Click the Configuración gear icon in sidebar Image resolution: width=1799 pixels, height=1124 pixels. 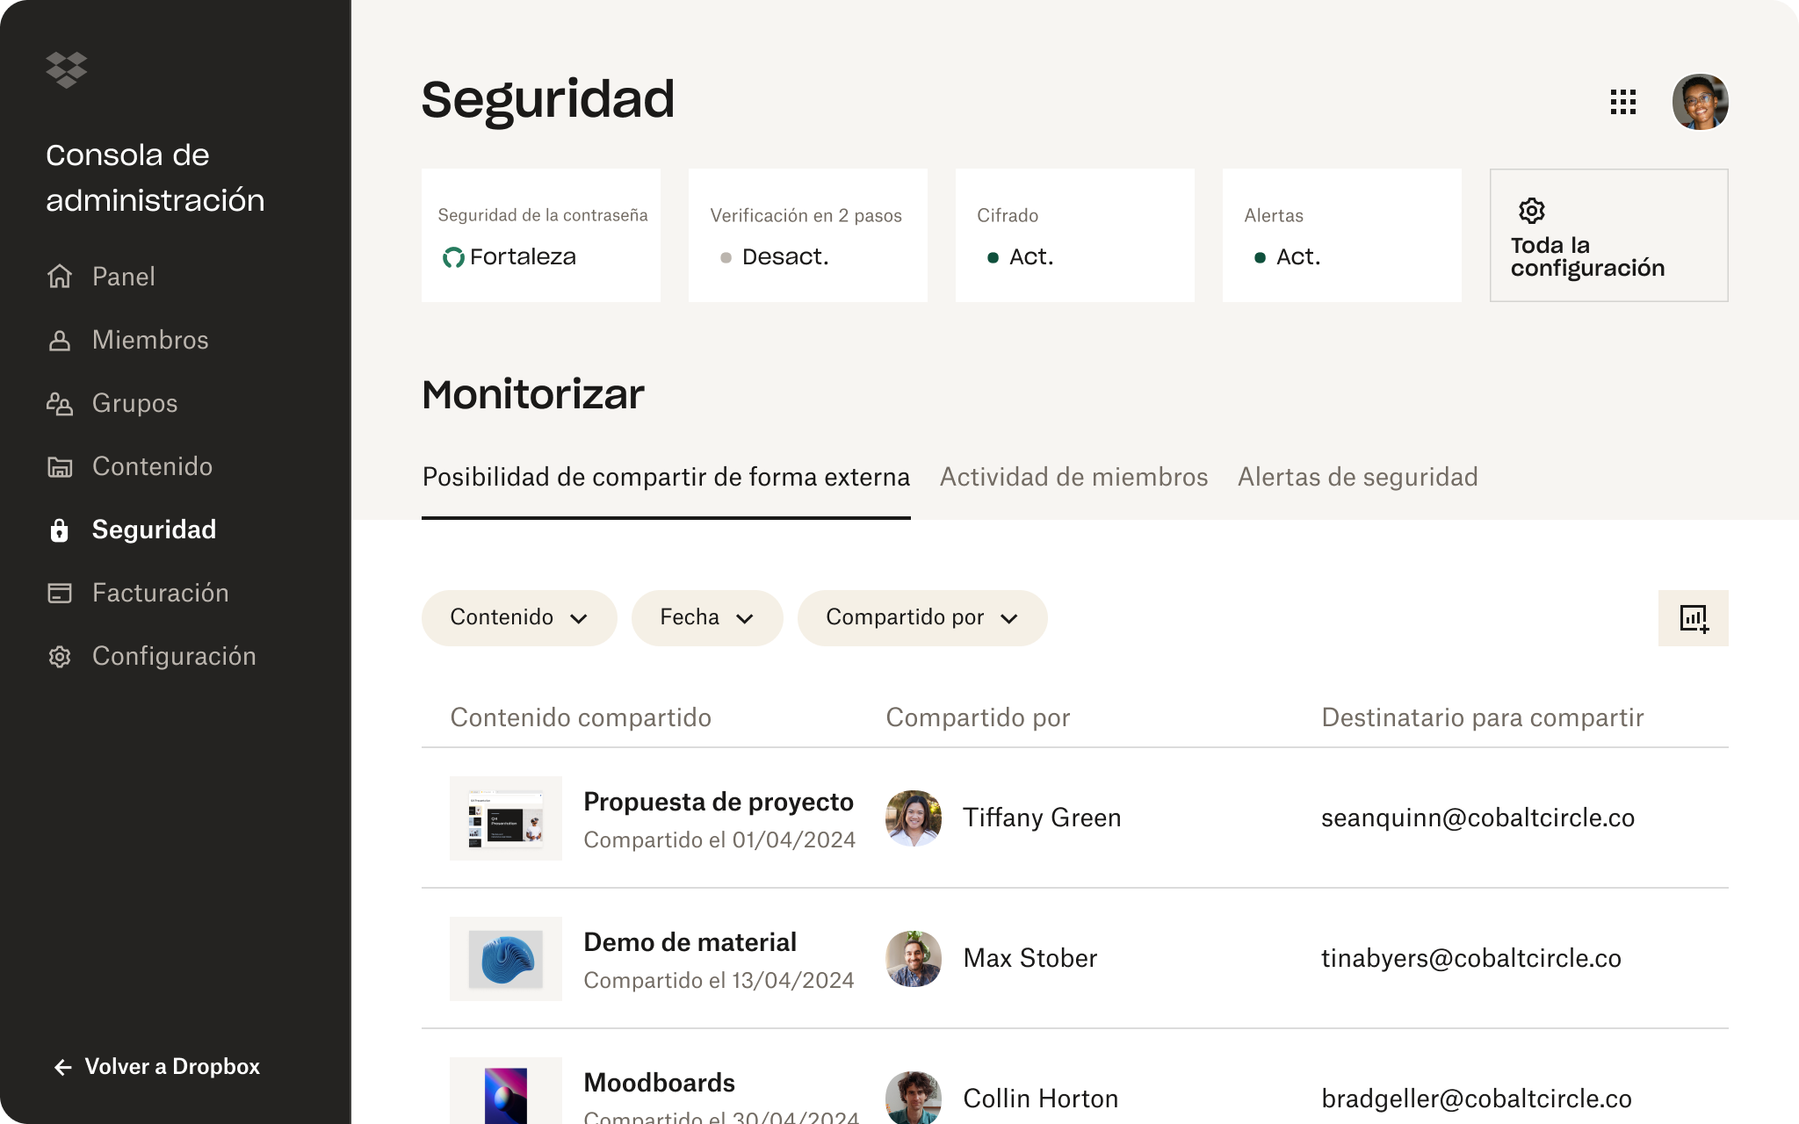60,656
